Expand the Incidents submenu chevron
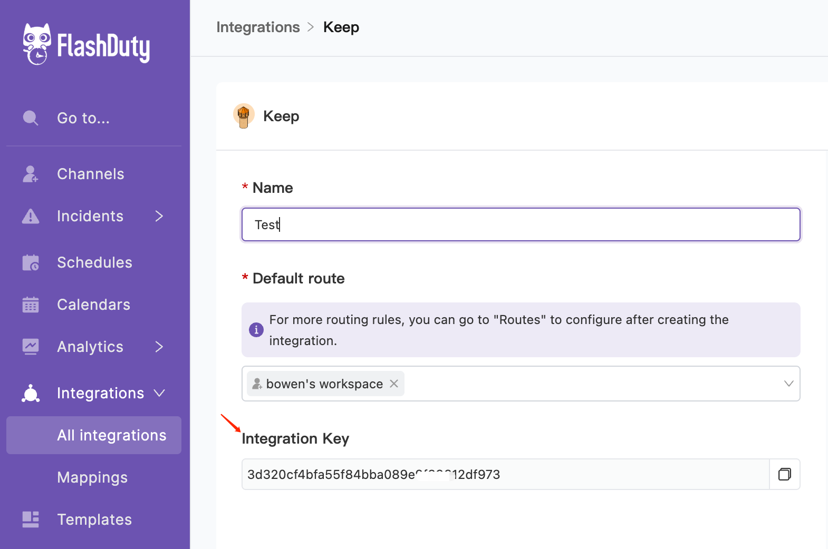Viewport: 828px width, 549px height. tap(159, 216)
